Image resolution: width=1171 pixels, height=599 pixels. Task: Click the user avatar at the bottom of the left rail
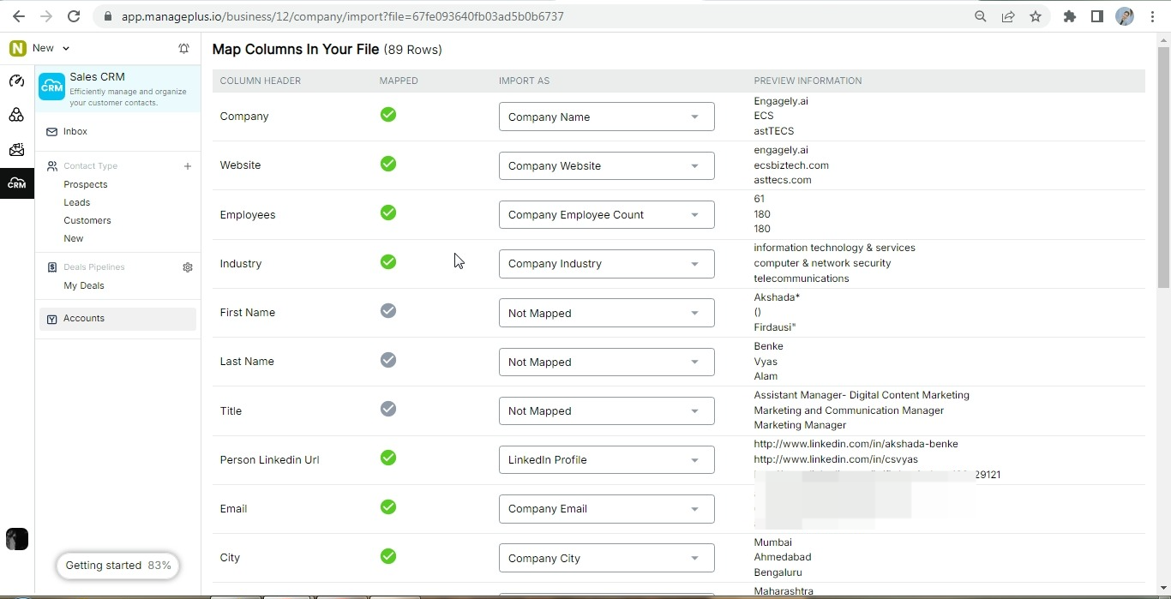coord(17,539)
